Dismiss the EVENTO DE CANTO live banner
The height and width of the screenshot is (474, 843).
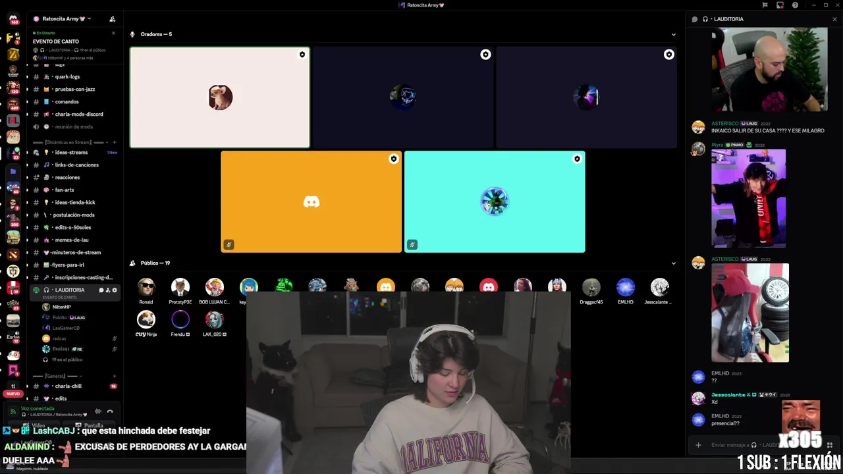[113, 33]
